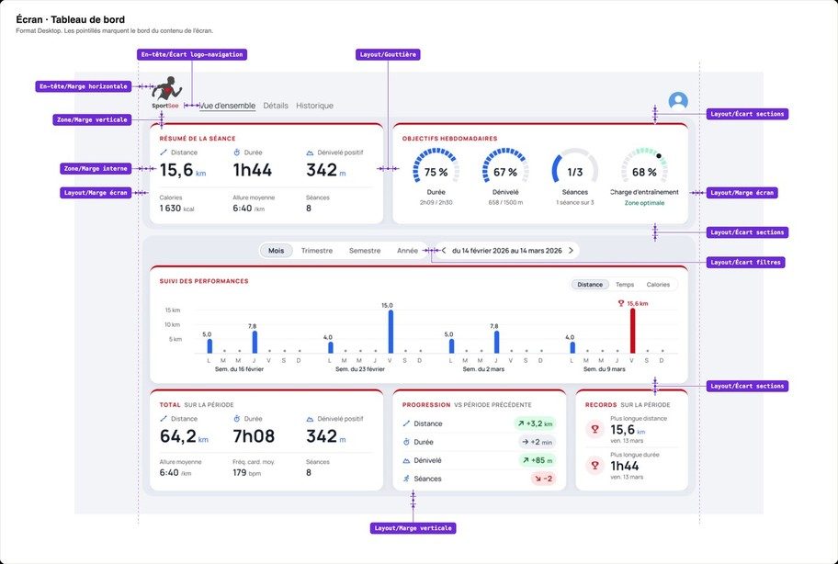Switch the period filter to Trimestre
838x564 pixels.
(x=317, y=251)
